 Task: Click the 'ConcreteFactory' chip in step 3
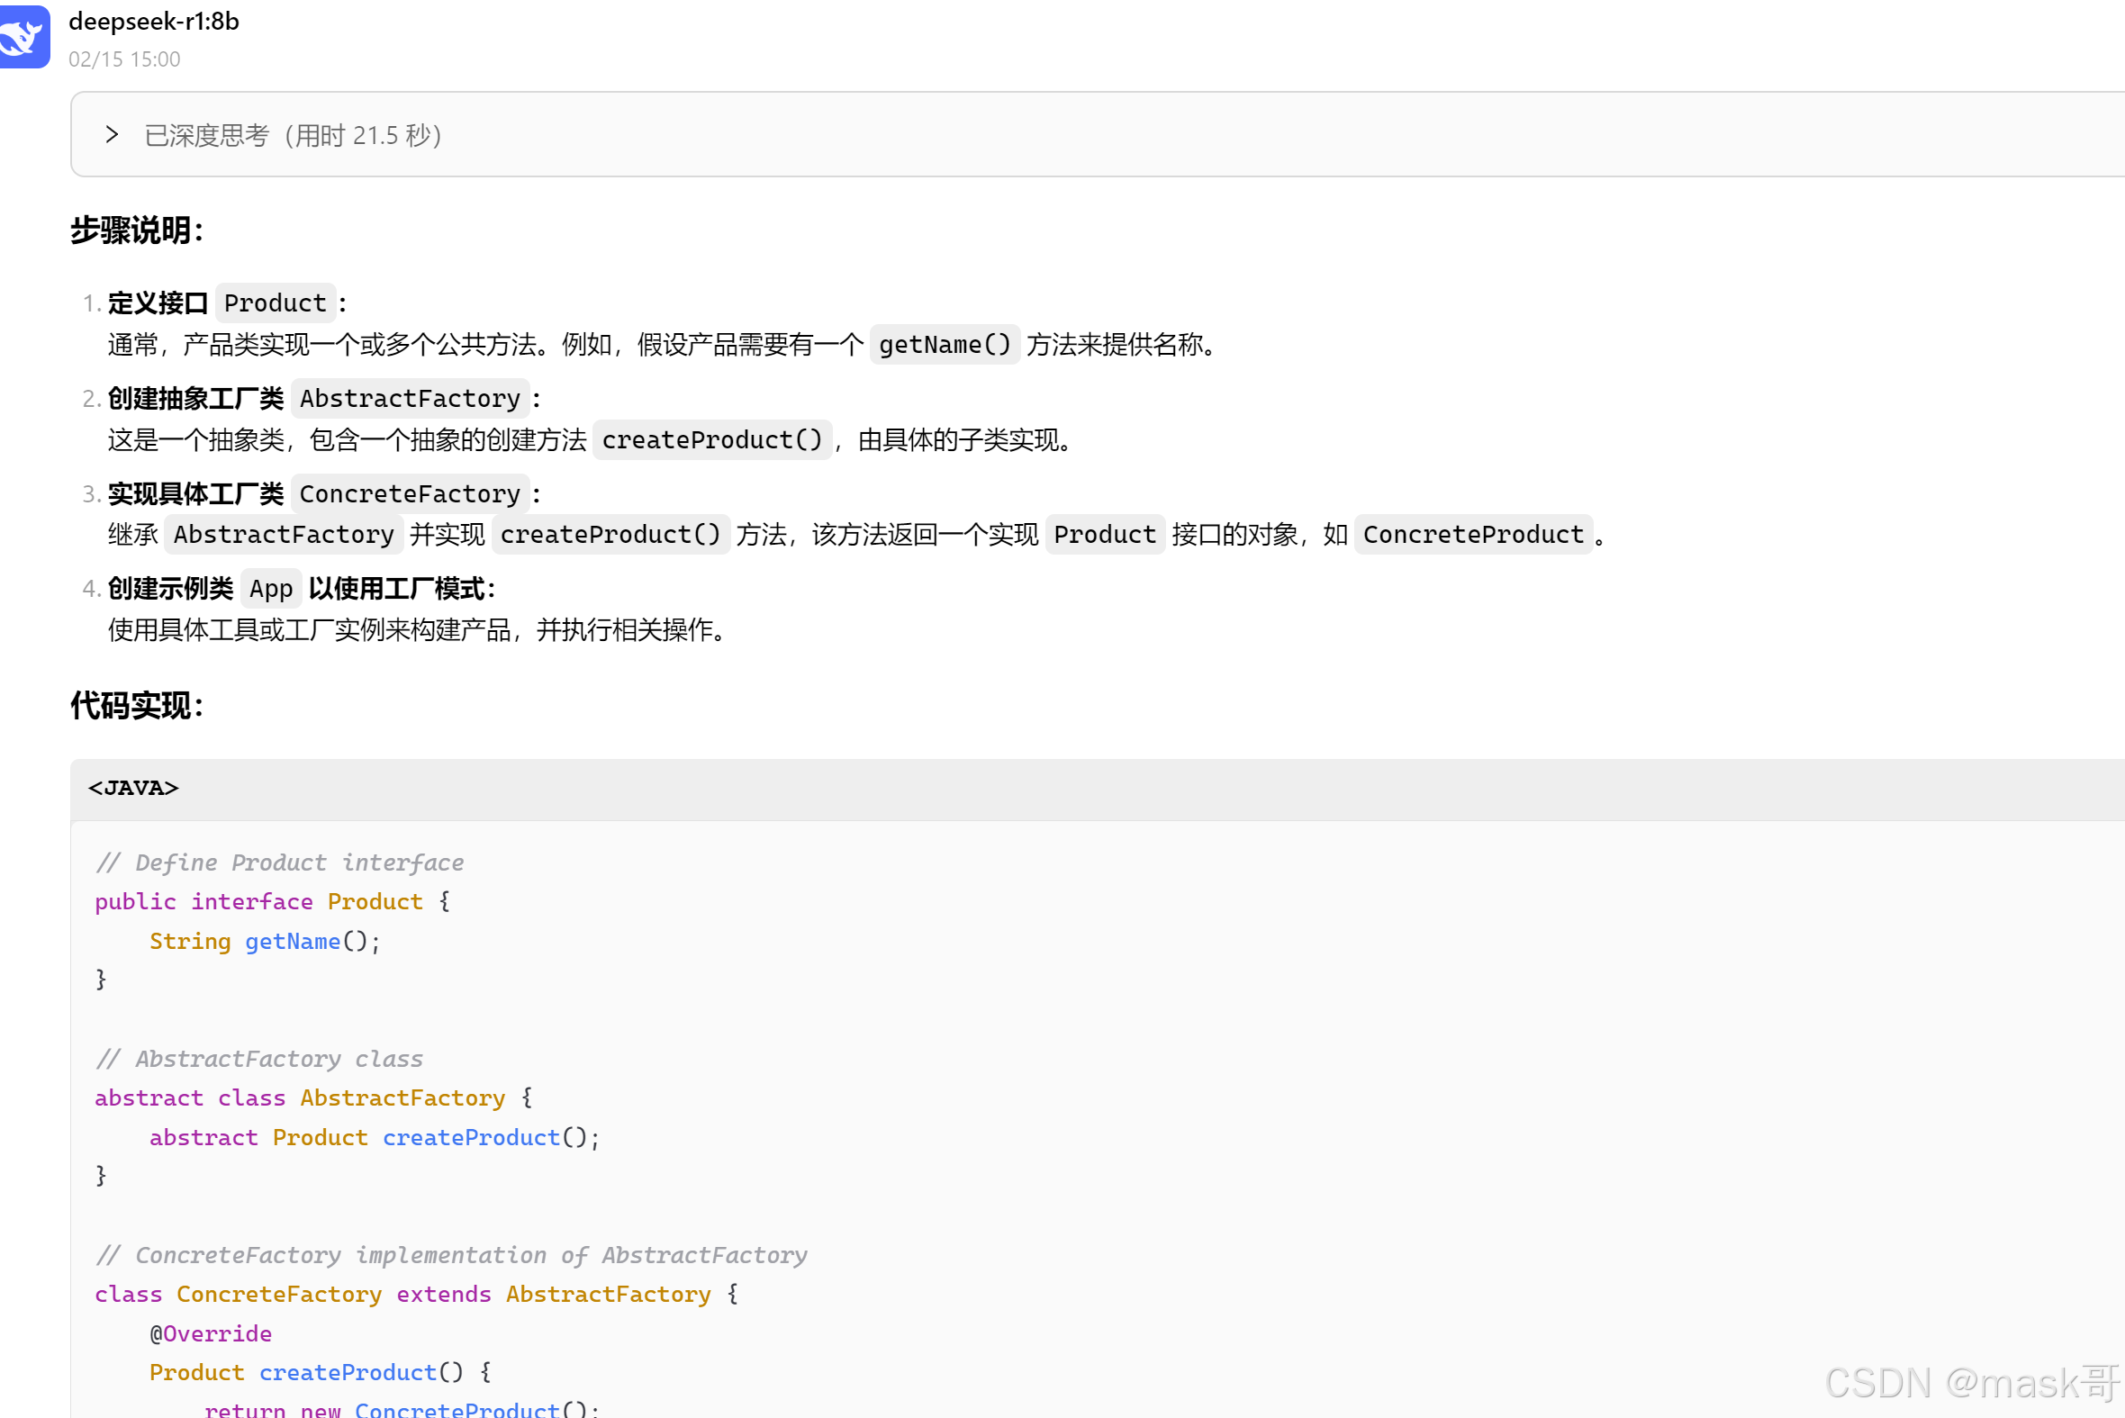410,493
